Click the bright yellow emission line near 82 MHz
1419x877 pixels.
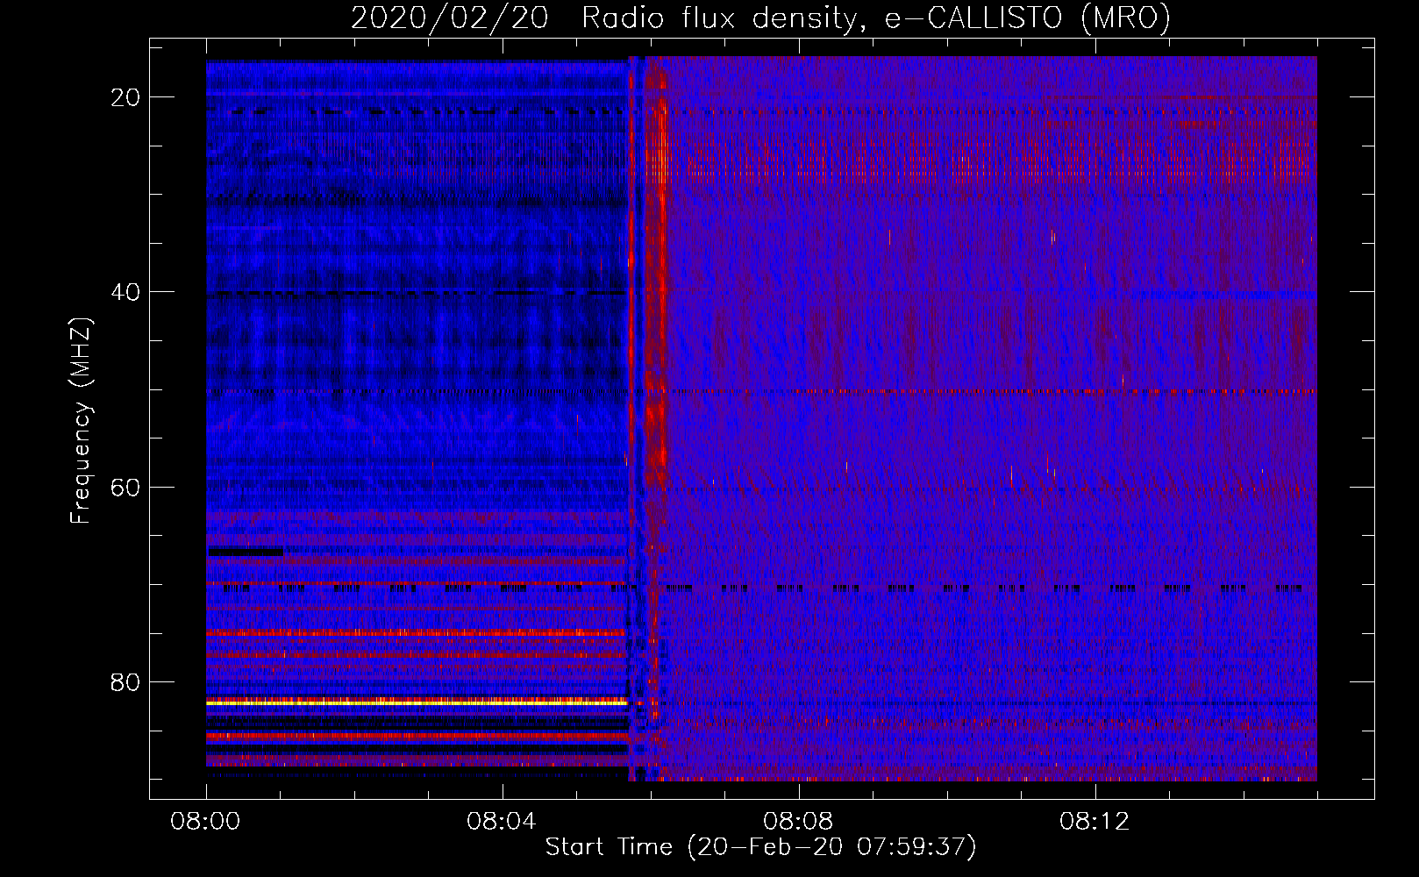click(x=417, y=702)
